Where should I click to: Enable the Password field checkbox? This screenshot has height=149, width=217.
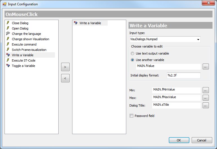(132, 116)
